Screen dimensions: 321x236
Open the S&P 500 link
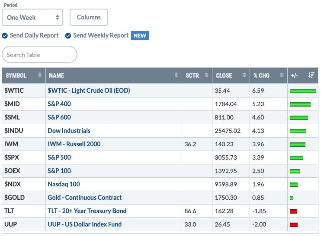(59, 157)
